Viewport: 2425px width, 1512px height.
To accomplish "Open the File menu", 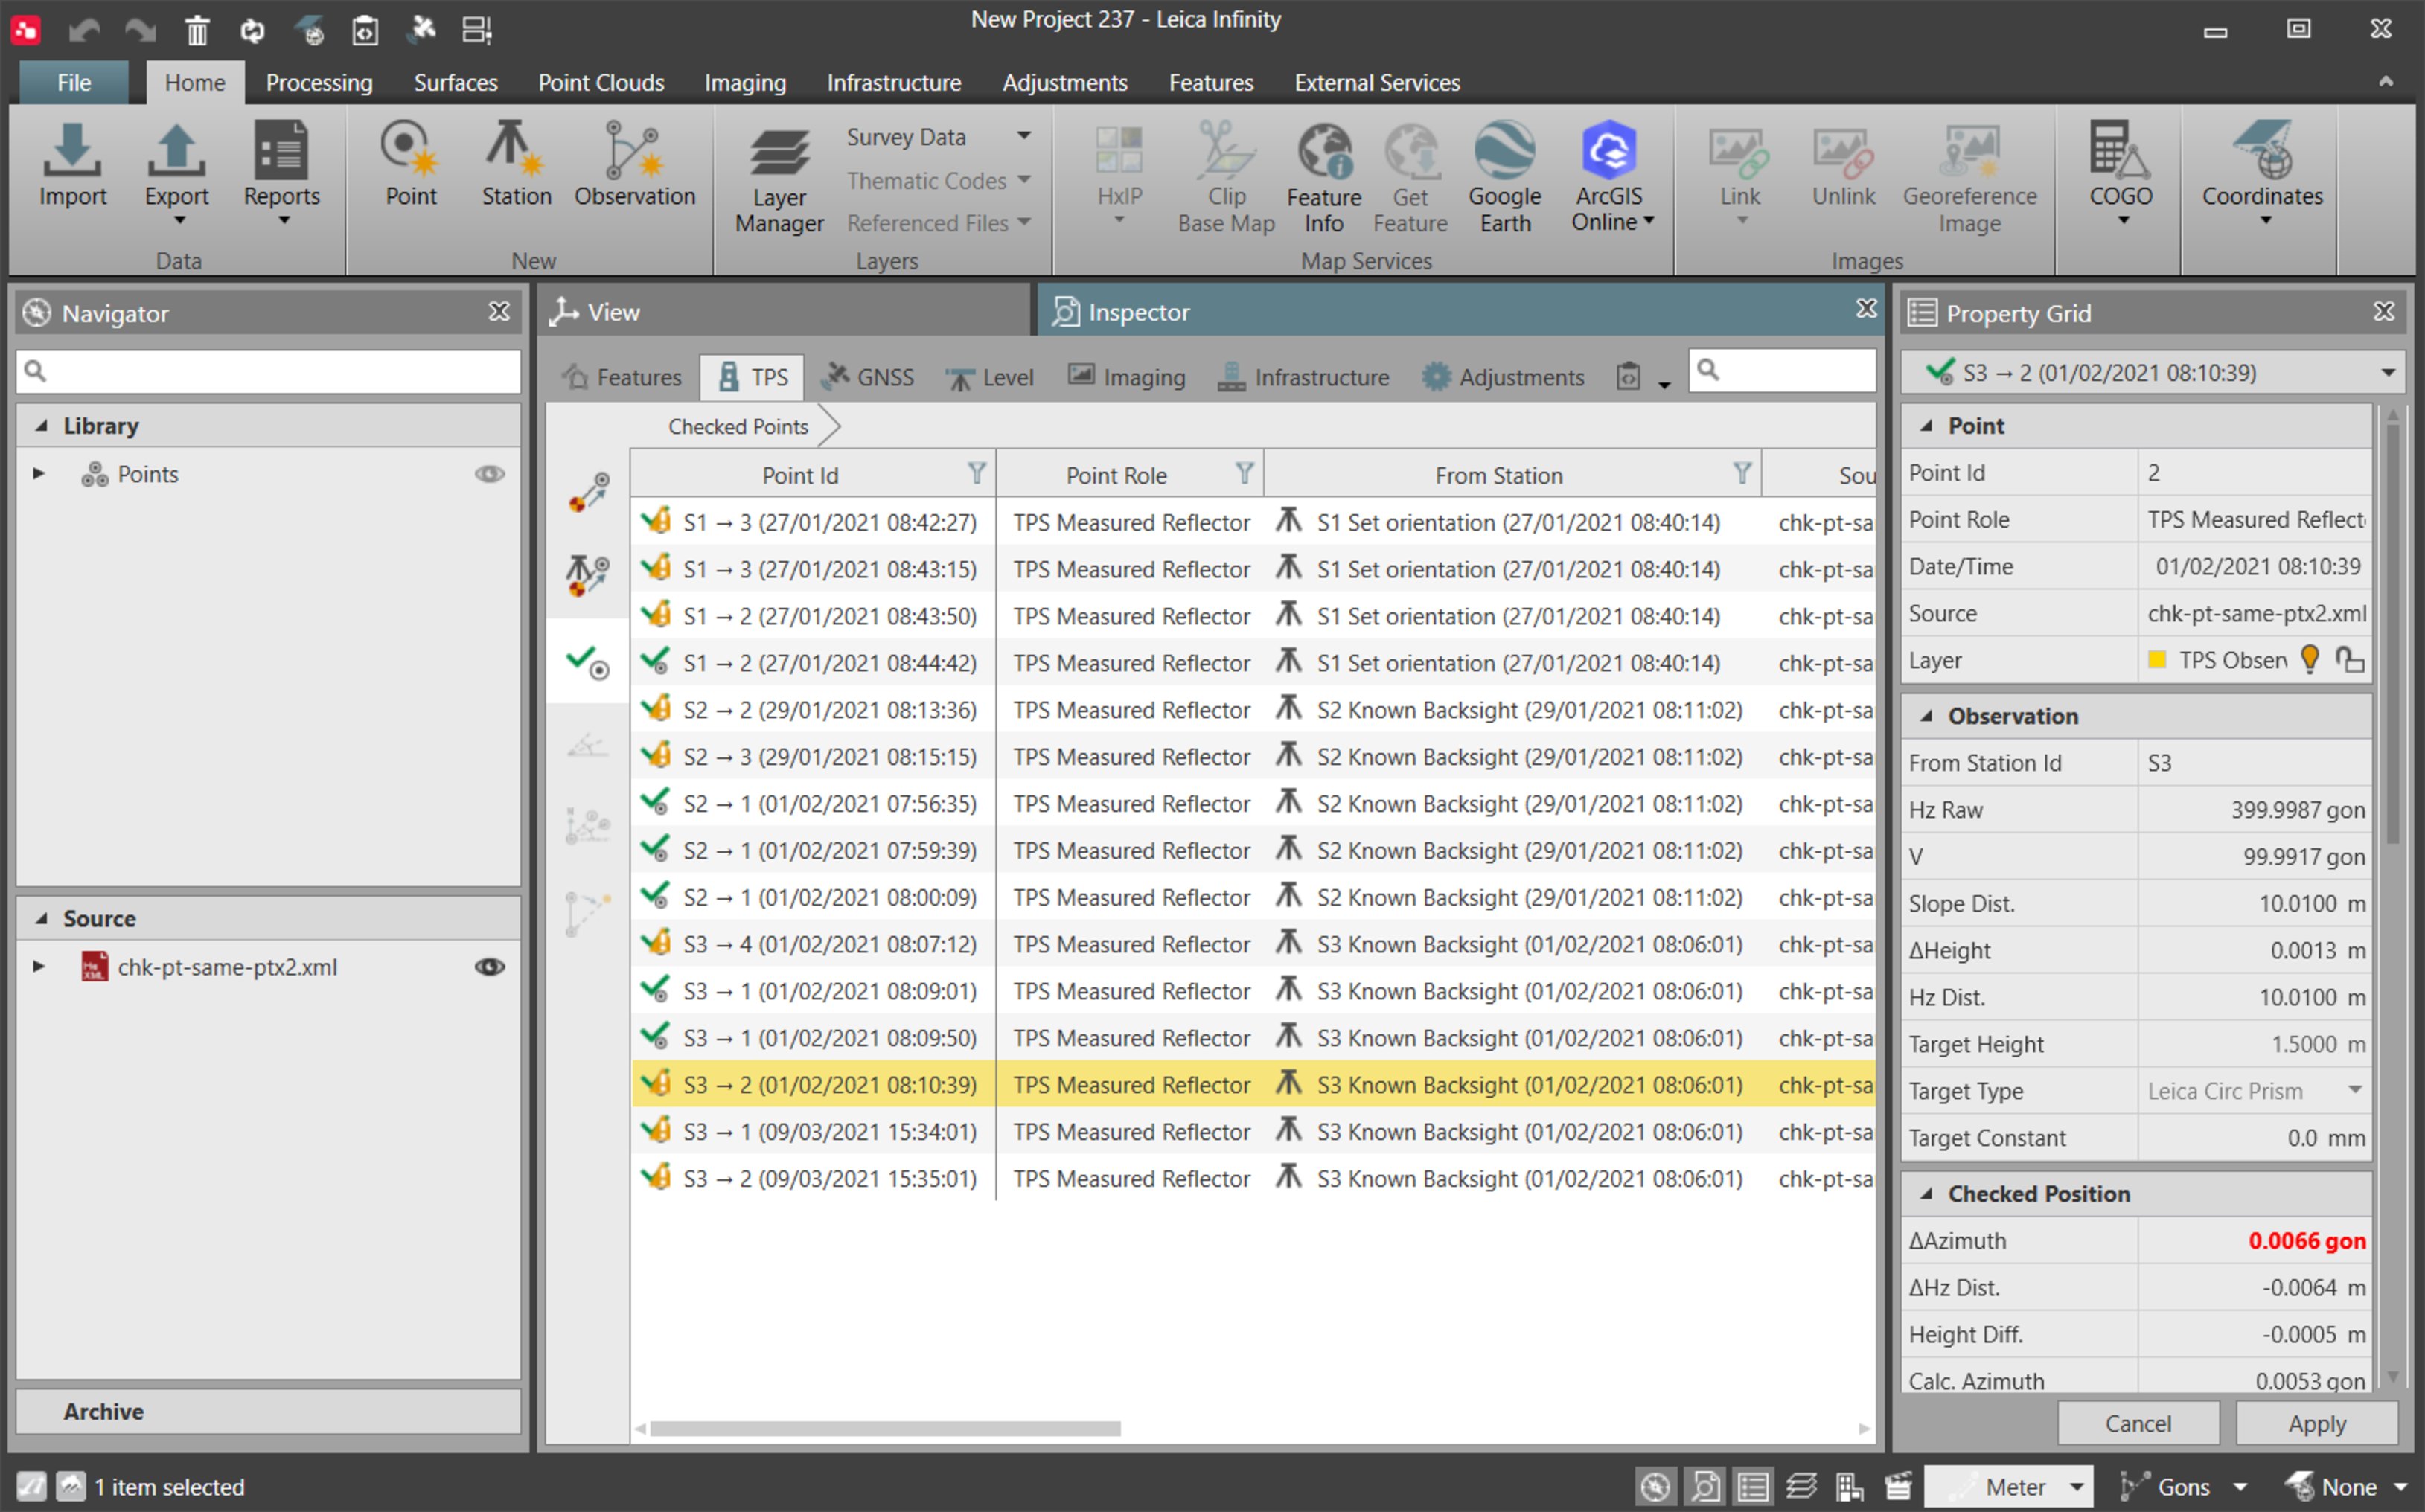I will tap(74, 83).
